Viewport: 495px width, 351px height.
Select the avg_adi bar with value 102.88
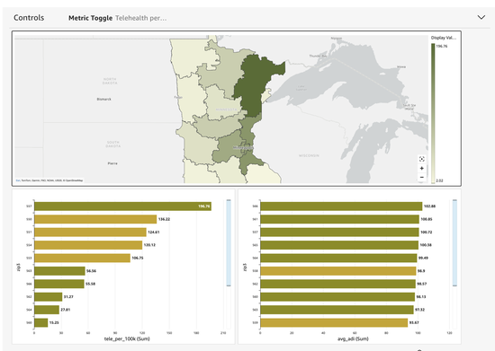(x=341, y=206)
